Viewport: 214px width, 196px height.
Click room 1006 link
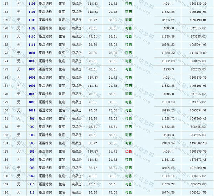coord(32,77)
